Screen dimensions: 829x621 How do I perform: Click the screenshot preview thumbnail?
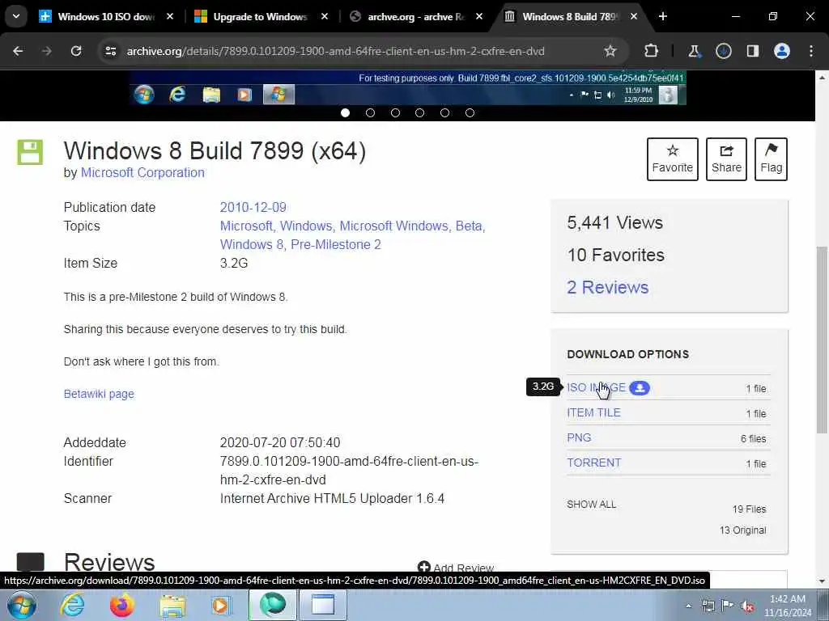coord(408,87)
